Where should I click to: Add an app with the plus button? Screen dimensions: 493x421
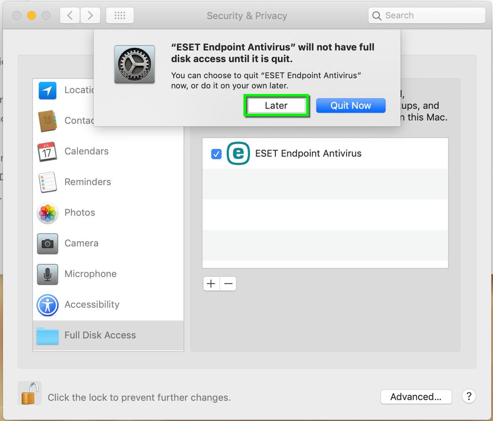coord(211,284)
